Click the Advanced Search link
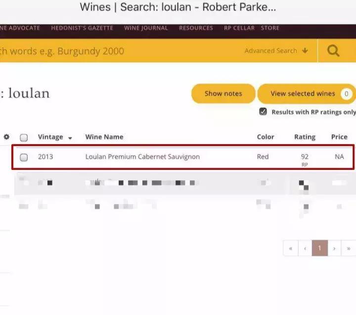 pyautogui.click(x=271, y=51)
